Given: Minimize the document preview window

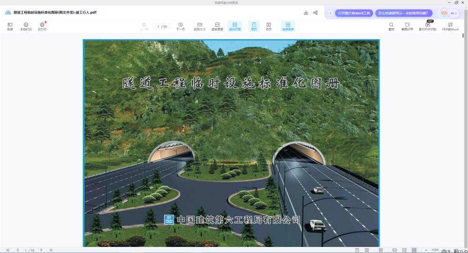Looking at the screenshot, I should pos(449,3).
